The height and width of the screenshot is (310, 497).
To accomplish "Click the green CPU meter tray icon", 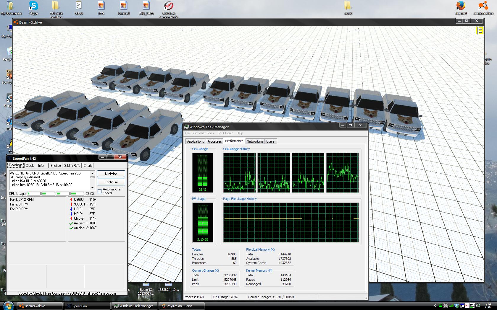I will 440,306.
